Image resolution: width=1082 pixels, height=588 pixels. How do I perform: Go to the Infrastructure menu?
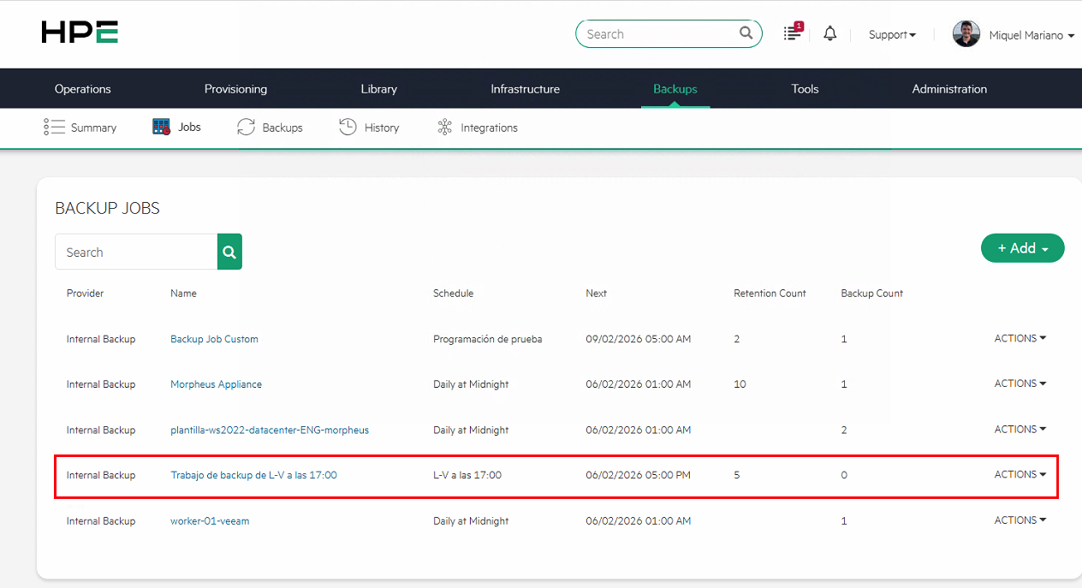525,89
